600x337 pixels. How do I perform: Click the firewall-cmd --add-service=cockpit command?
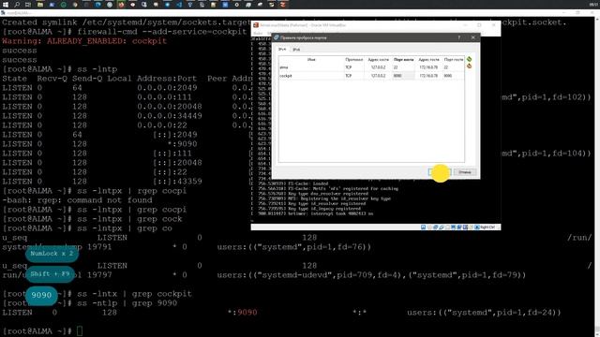[x=162, y=32]
